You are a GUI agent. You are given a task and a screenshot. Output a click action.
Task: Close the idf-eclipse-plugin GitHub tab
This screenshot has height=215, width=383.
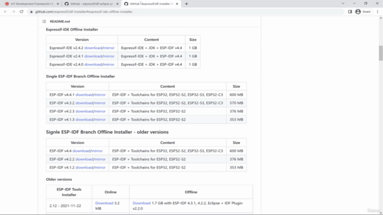(117, 4)
